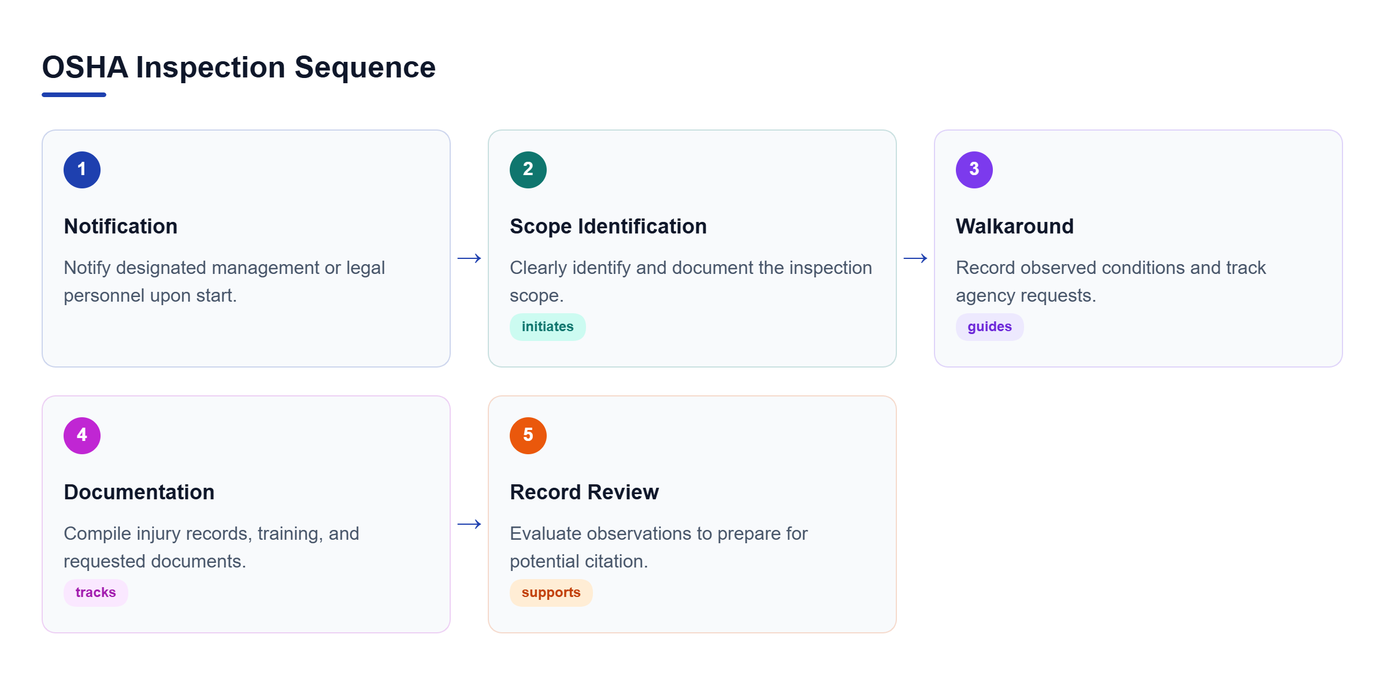Image resolution: width=1387 pixels, height=675 pixels.
Task: Click the "Notification" card heading
Action: tap(121, 227)
